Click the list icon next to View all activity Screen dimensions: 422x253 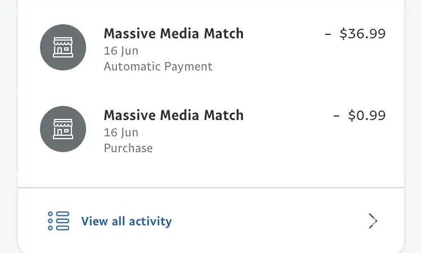(59, 221)
